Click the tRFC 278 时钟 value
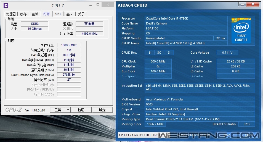The width and height of the screenshot is (263, 142). (x=69, y=75)
